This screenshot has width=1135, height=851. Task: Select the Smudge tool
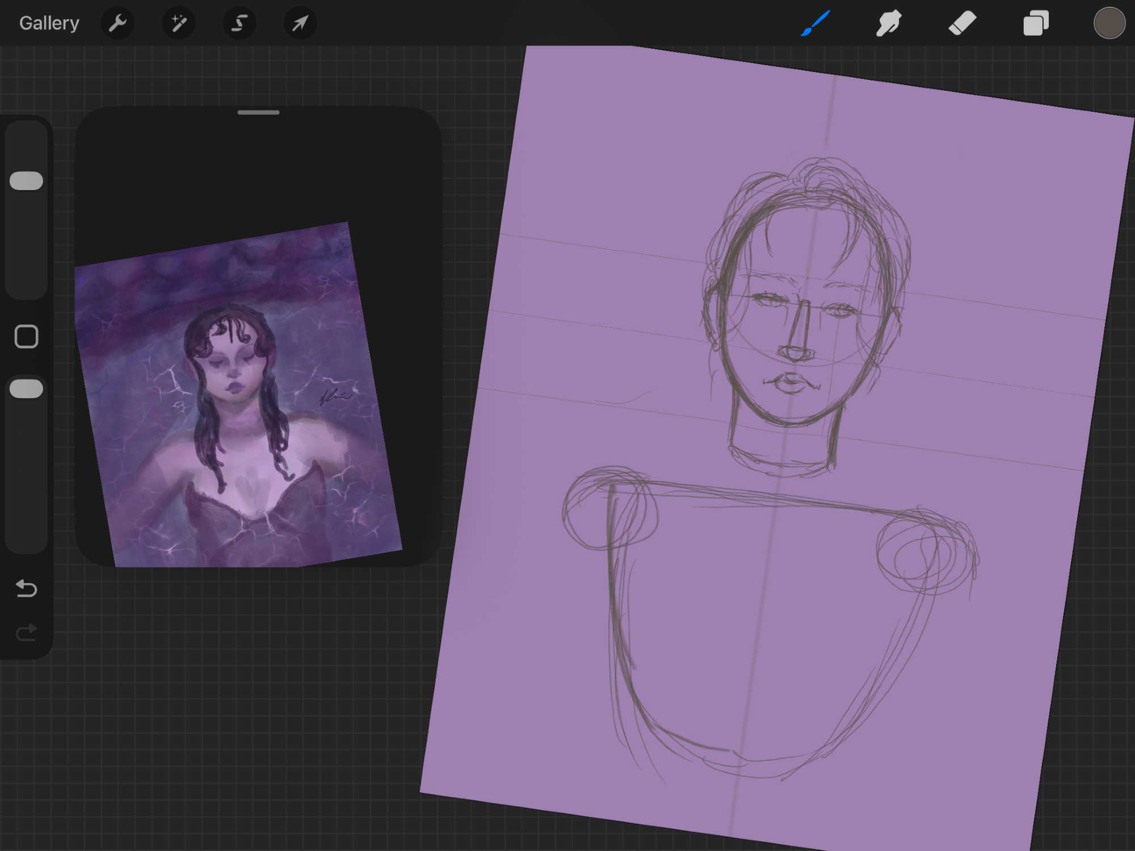click(x=888, y=23)
